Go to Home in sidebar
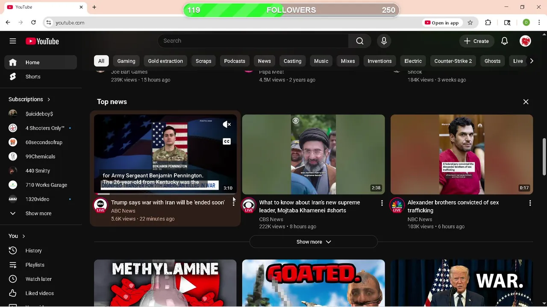Screen dimensions: 547x307 41,62
